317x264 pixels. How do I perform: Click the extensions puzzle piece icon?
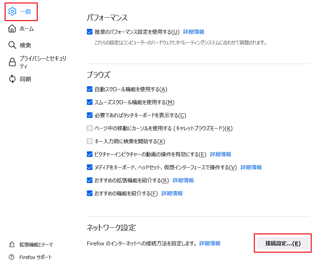coord(12,244)
